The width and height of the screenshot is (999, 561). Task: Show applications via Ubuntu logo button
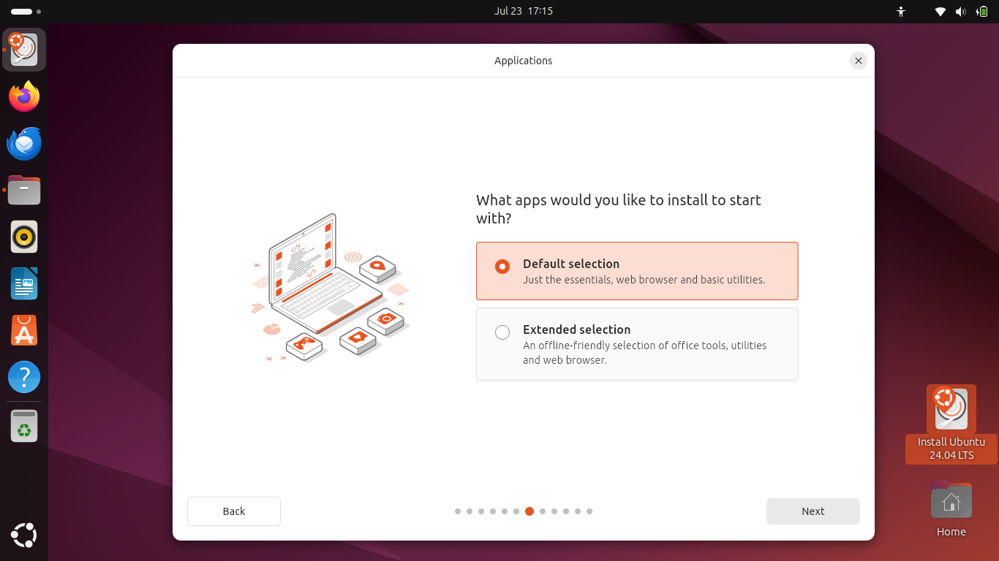pos(24,535)
